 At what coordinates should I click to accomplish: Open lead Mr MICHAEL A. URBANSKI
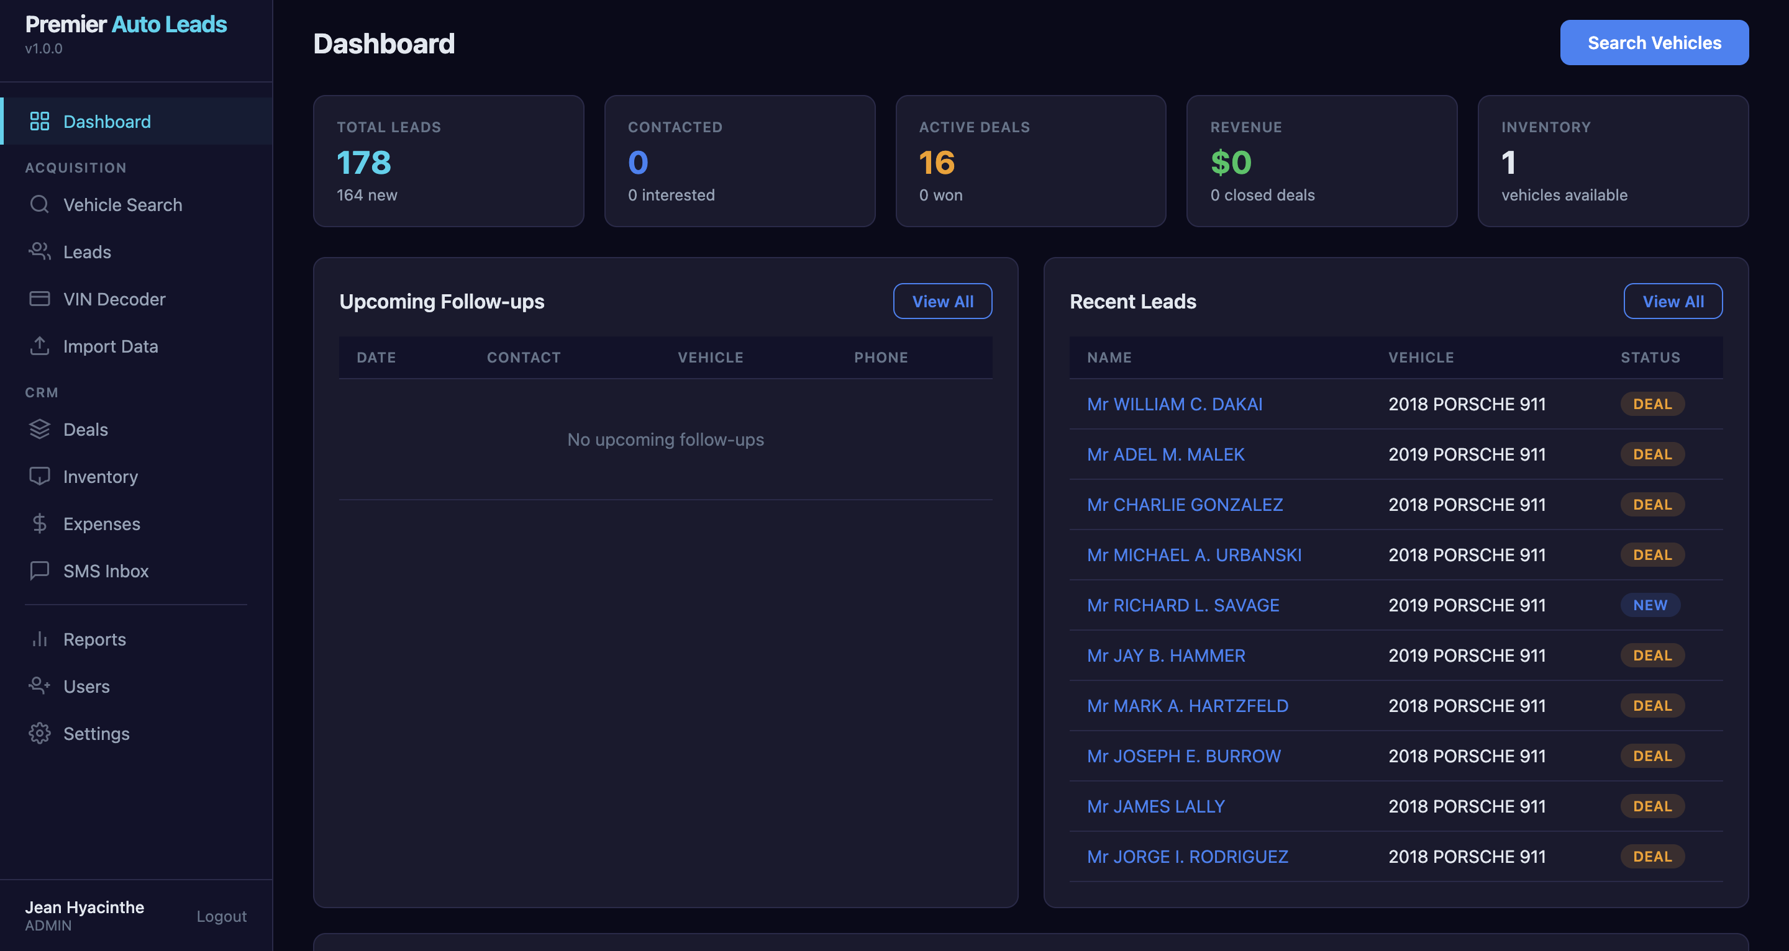pos(1194,554)
